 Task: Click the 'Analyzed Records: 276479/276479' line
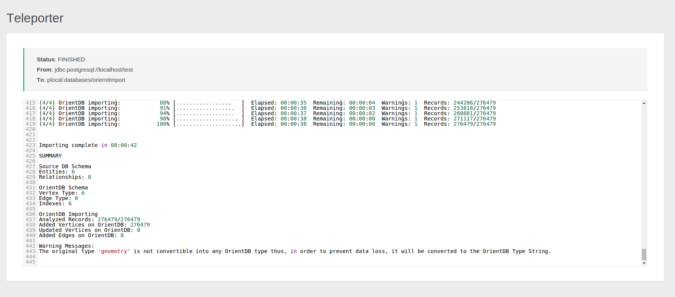[x=89, y=219]
